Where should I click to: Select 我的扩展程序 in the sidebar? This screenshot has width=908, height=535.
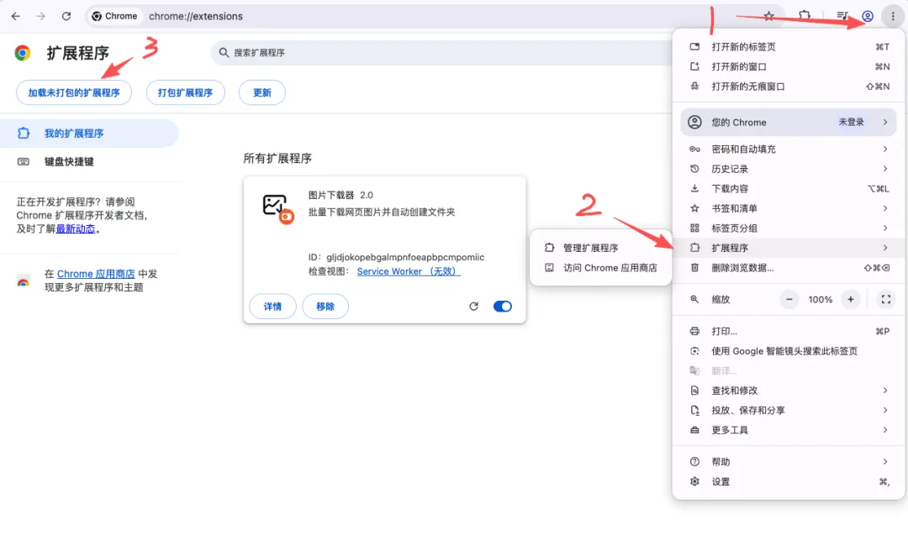89,134
